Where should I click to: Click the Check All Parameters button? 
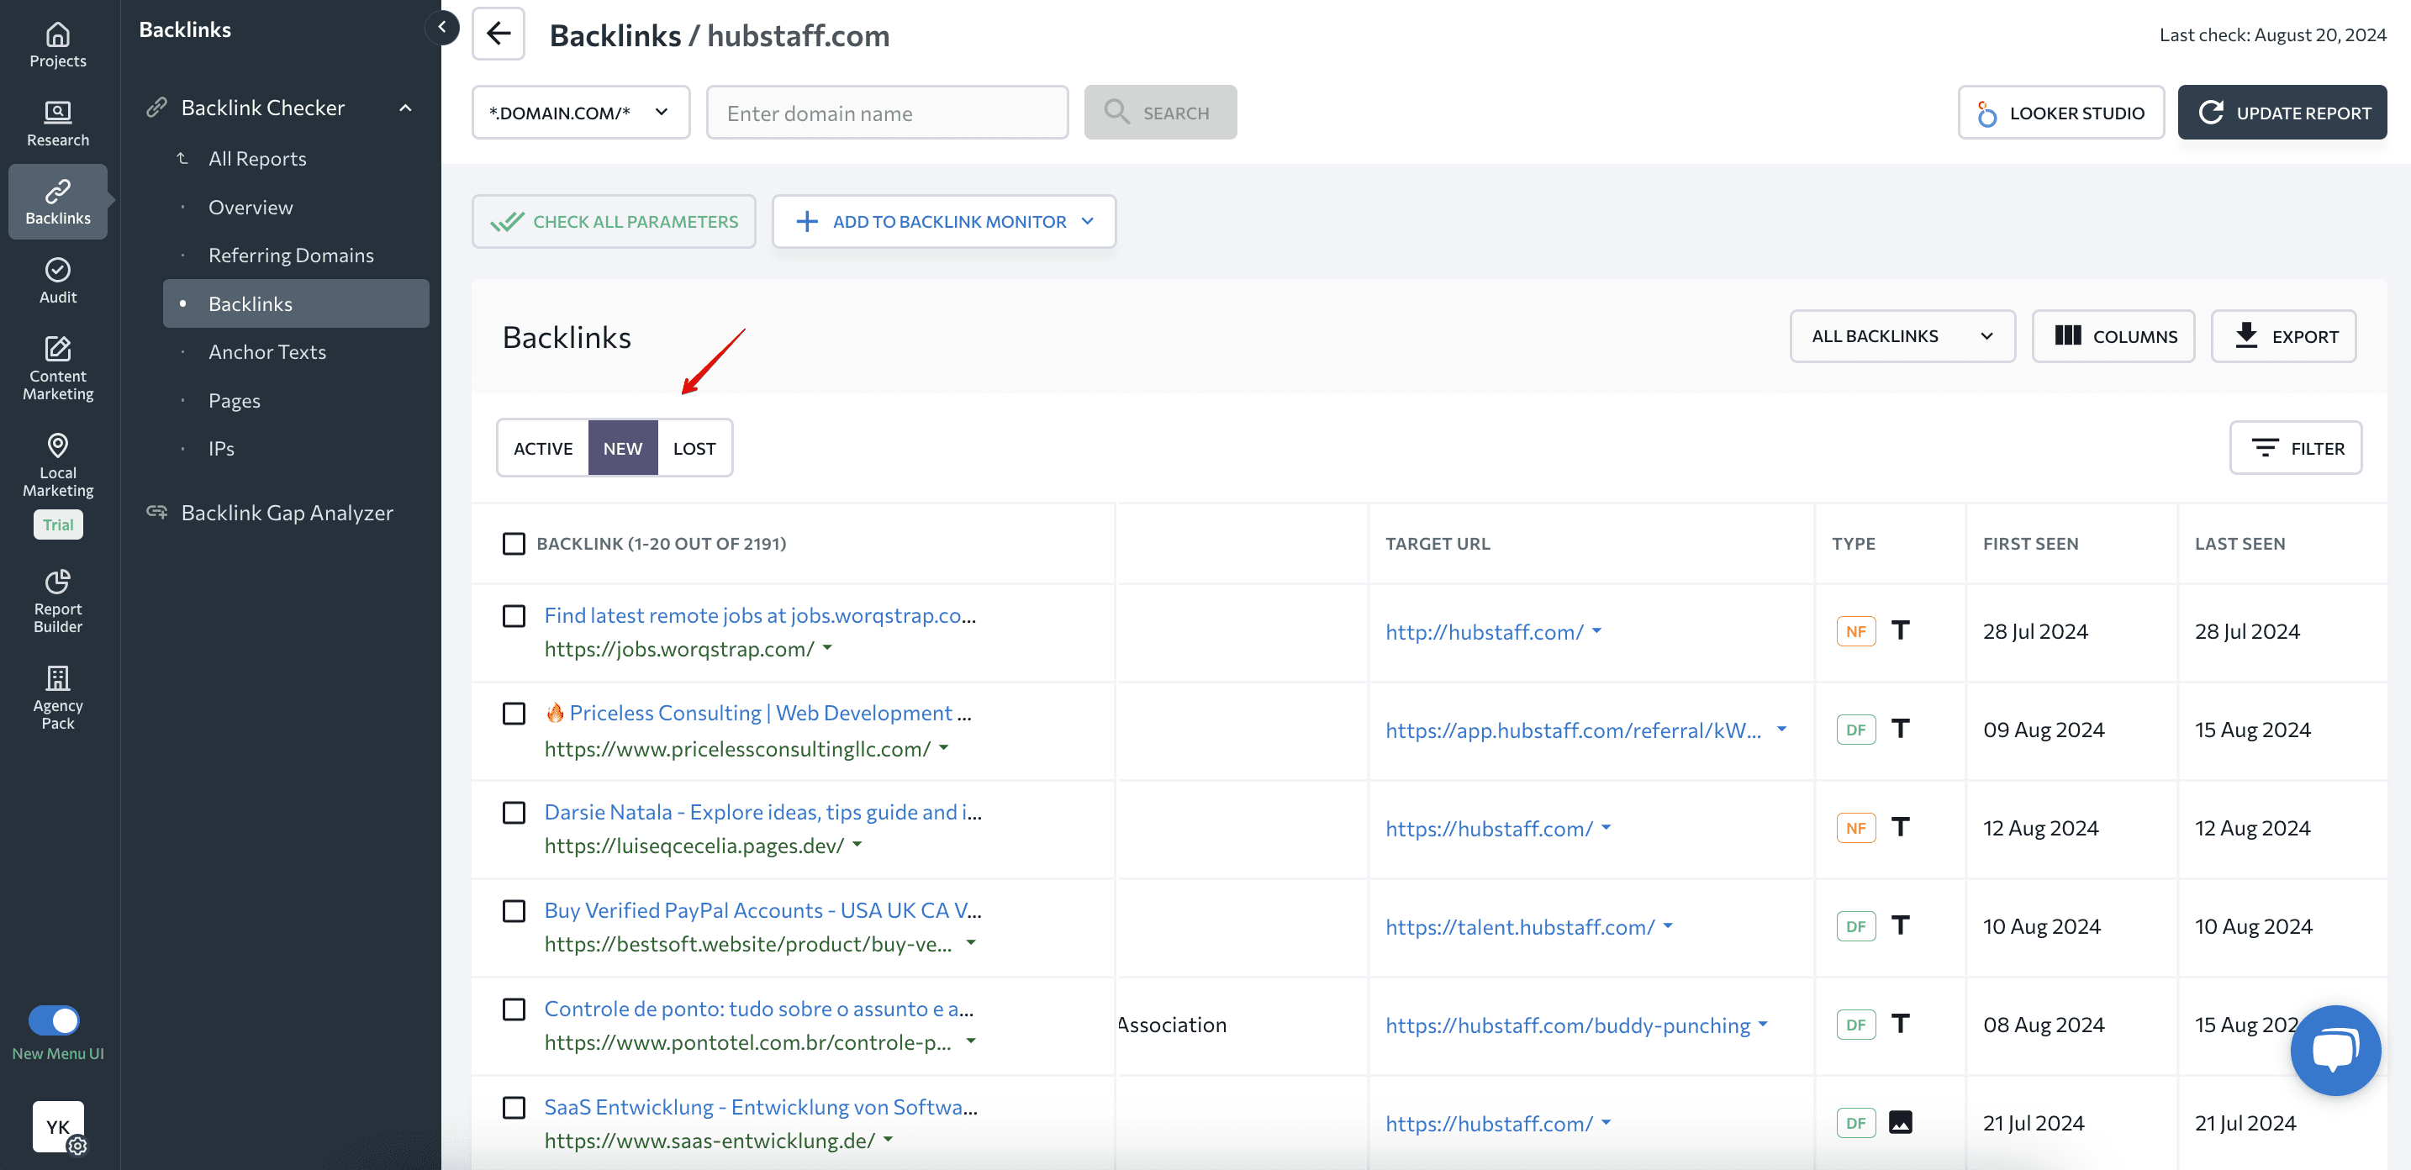612,220
